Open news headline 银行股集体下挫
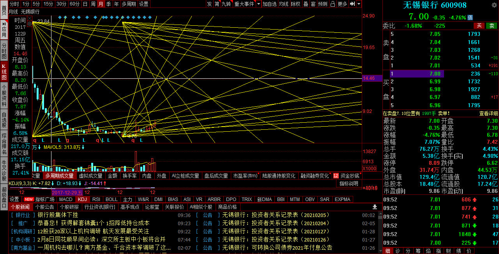 [x=58, y=215]
